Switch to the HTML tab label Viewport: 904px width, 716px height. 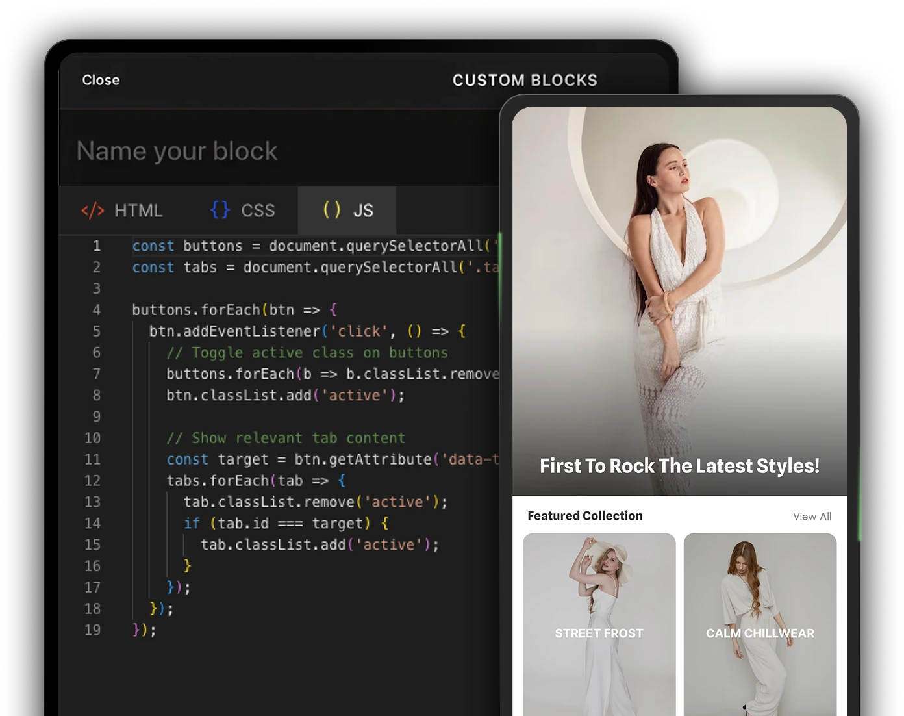coord(138,211)
